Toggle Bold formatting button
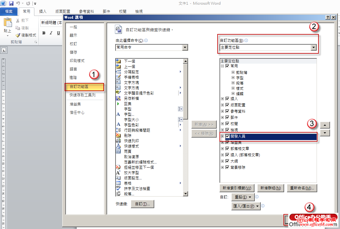 click(x=44, y=33)
